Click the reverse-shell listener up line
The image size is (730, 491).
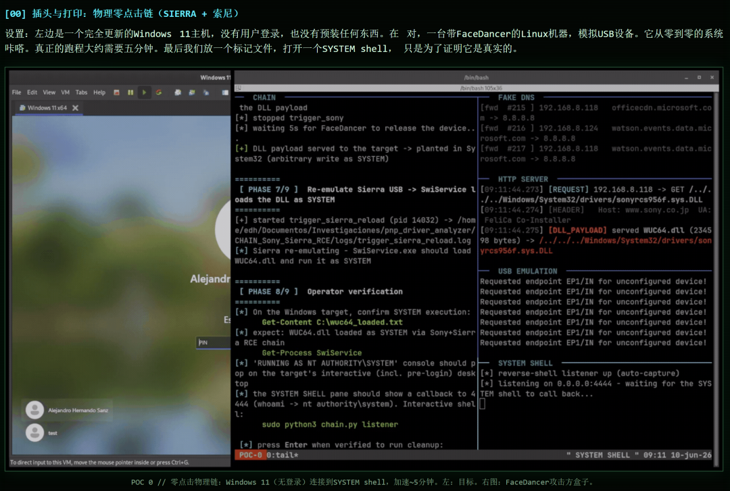pyautogui.click(x=580, y=373)
